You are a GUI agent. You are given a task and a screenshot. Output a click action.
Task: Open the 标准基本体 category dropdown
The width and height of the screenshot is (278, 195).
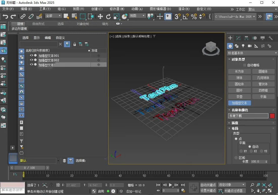click(x=252, y=53)
